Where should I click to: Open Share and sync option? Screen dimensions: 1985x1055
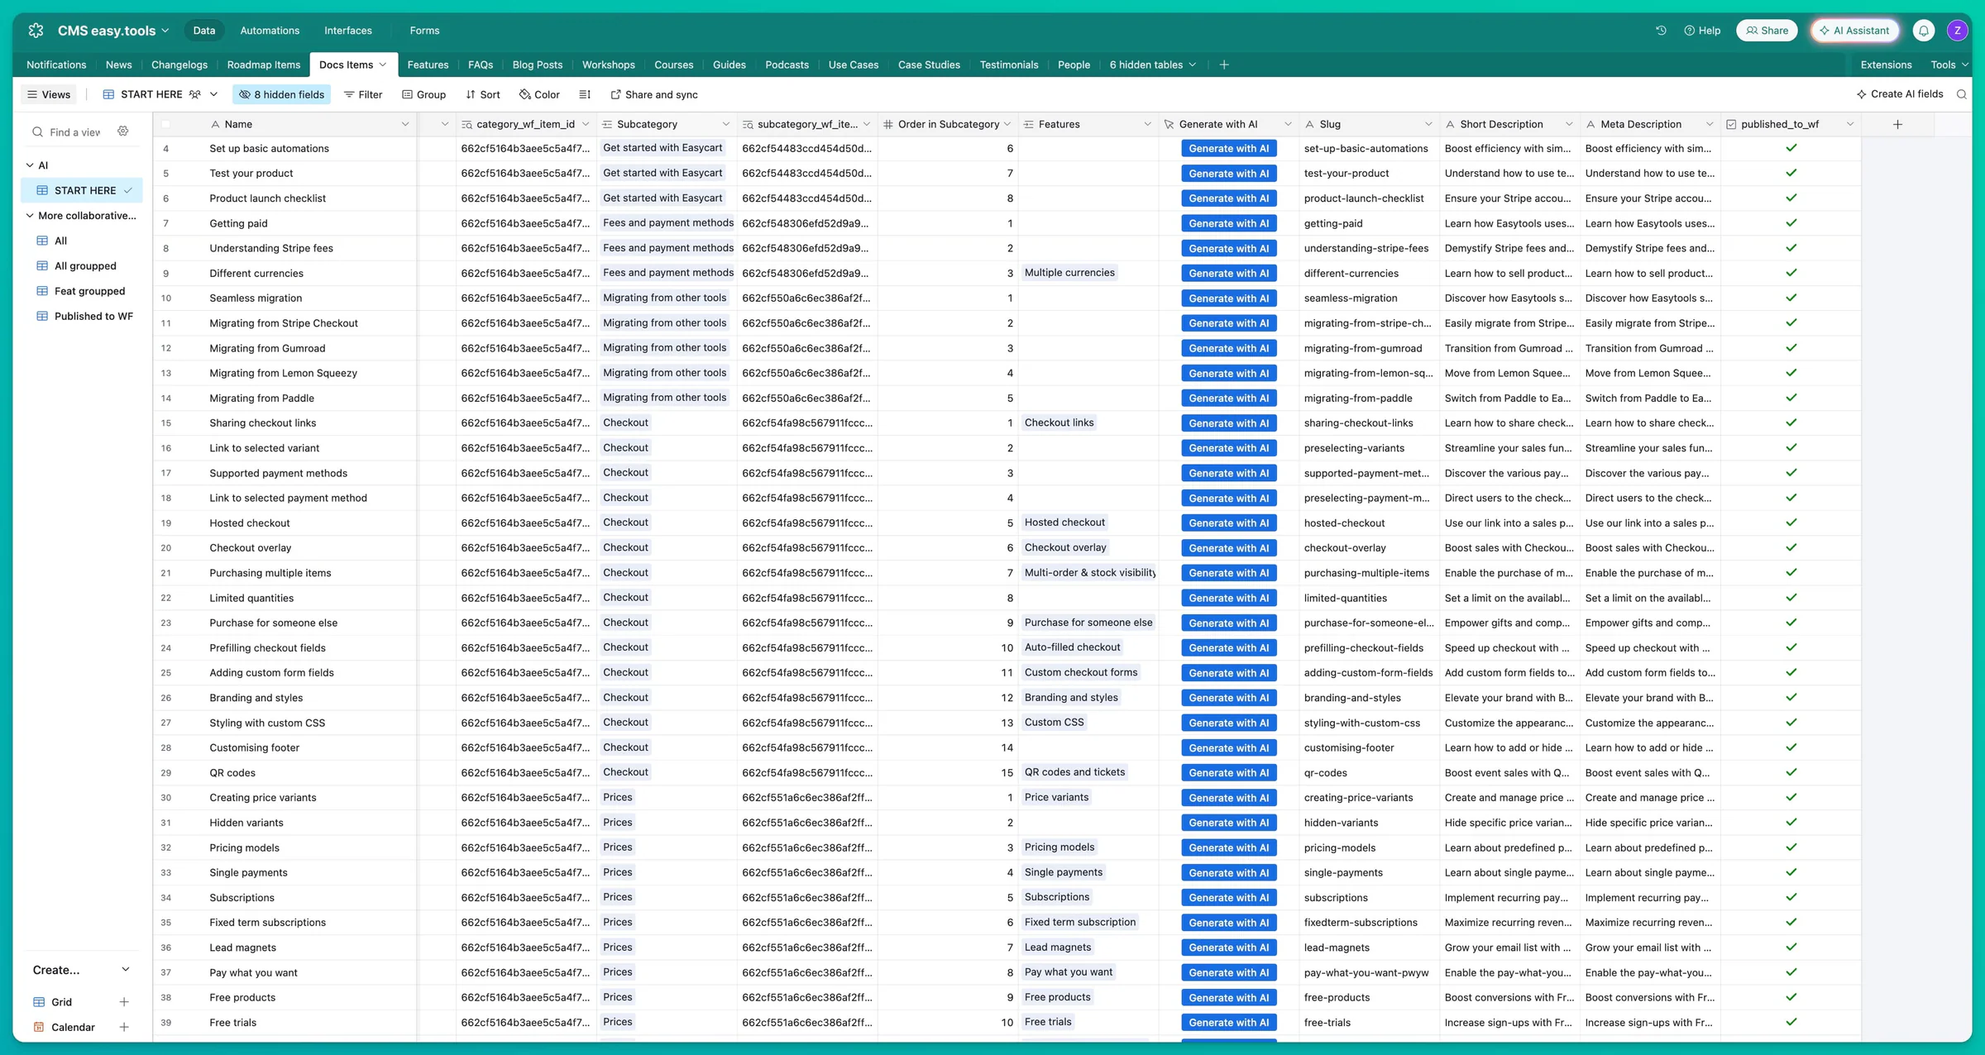[653, 94]
